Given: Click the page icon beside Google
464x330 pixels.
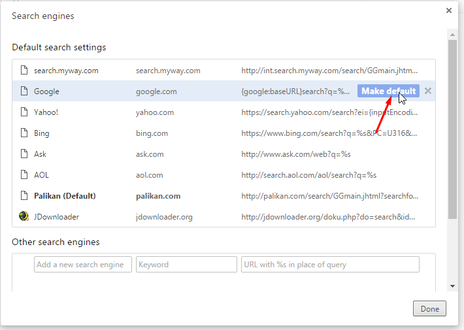Looking at the screenshot, I should 24,91.
